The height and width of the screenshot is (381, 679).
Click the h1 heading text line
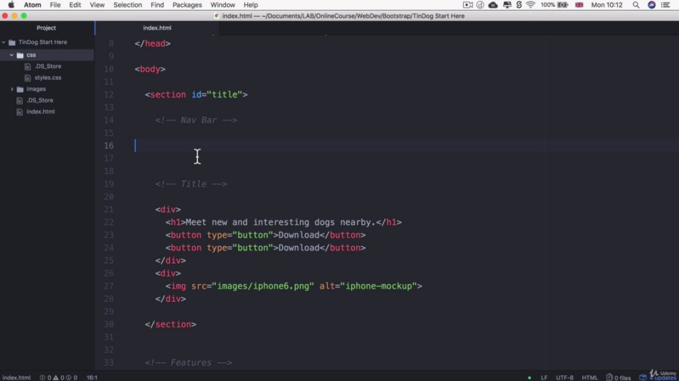(x=284, y=222)
